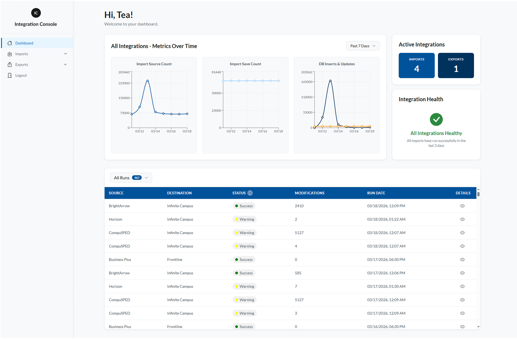517x339 pixels.
Task: Click the Warning status on Horizon 03/17 row
Action: pyautogui.click(x=244, y=286)
